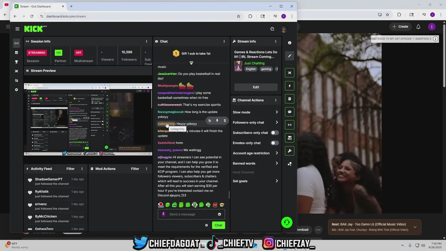Toggle the session info broadcast icon

point(290,125)
